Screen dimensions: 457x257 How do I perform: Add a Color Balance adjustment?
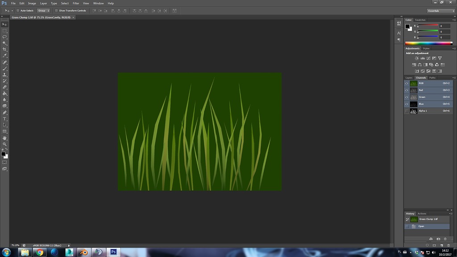[420, 65]
